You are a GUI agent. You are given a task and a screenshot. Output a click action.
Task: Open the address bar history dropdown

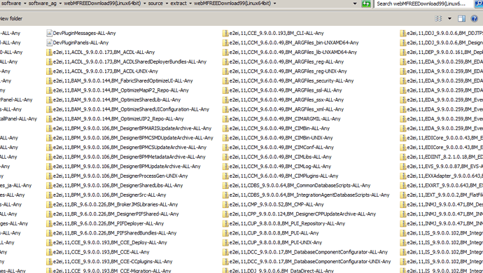[355, 3]
